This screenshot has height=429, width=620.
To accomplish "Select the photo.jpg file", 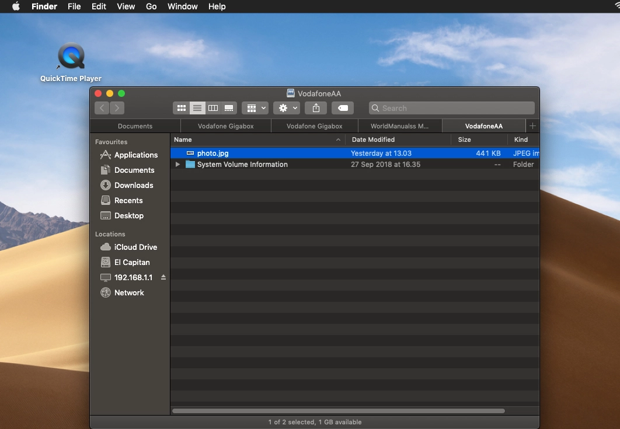I will click(212, 153).
